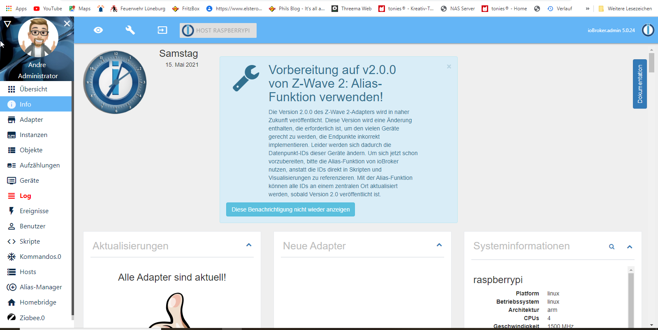Open NAS Server bookmark
Viewport: 658px width, 330px height.
(457, 8)
